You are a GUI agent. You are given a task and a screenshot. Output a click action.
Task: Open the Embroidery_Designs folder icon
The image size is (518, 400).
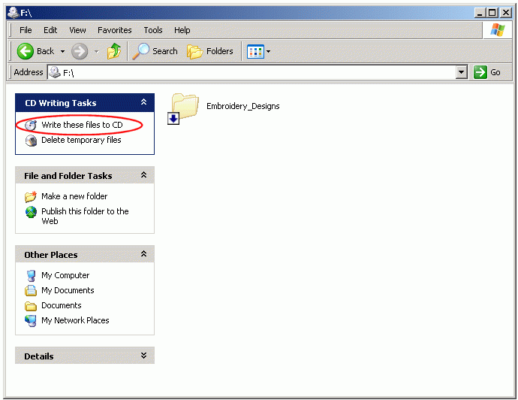click(184, 108)
